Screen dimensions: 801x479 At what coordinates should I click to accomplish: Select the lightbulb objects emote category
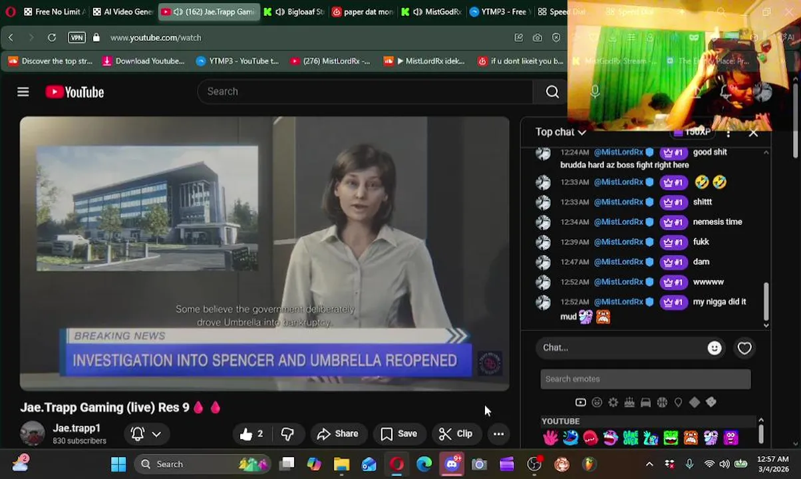[x=678, y=402]
